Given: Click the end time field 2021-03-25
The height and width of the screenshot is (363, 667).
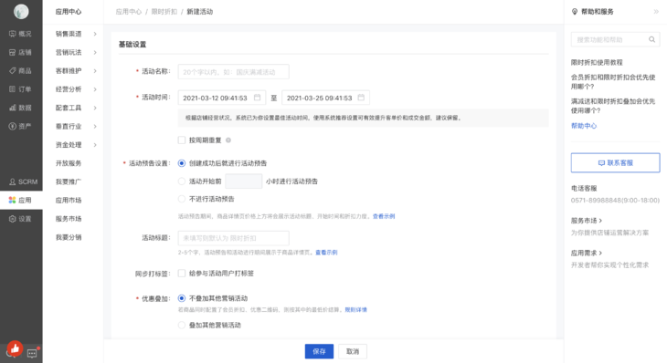Looking at the screenshot, I should (x=325, y=98).
